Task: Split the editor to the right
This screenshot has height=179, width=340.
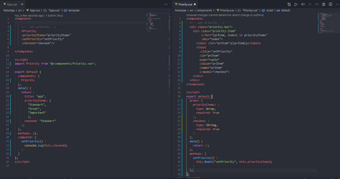Action: pyautogui.click(x=330, y=4)
